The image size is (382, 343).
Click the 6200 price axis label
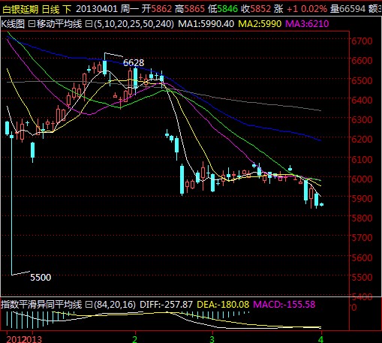[362, 139]
